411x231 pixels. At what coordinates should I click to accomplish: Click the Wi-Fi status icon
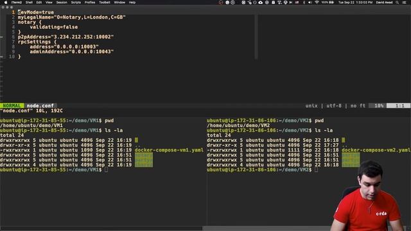pyautogui.click(x=317, y=3)
